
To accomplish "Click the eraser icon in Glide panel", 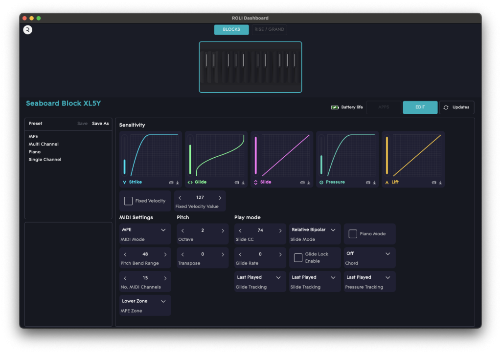I will pos(237,183).
